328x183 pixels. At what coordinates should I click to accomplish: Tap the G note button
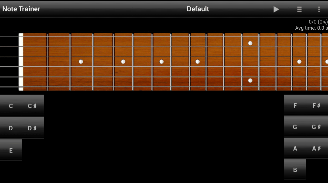[x=295, y=127]
